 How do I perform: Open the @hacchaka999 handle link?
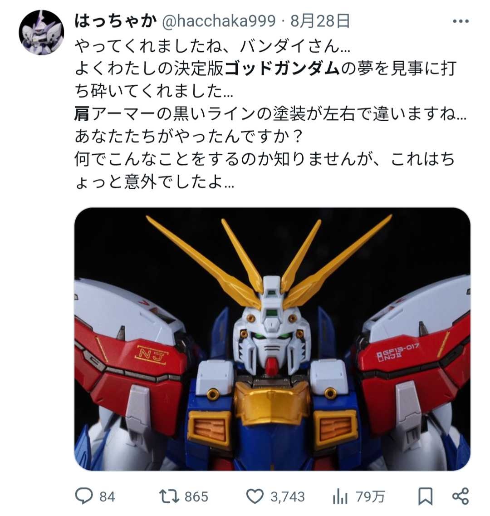tap(219, 21)
